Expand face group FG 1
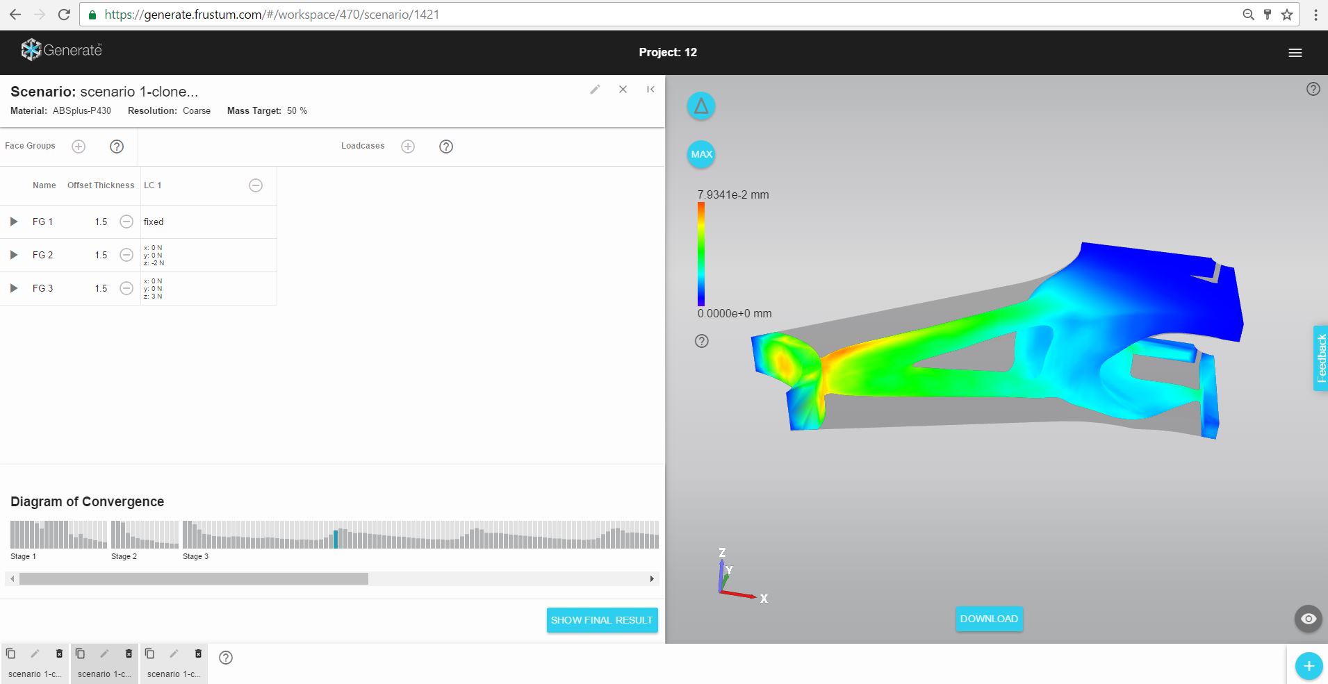This screenshot has height=684, width=1328. click(x=13, y=222)
